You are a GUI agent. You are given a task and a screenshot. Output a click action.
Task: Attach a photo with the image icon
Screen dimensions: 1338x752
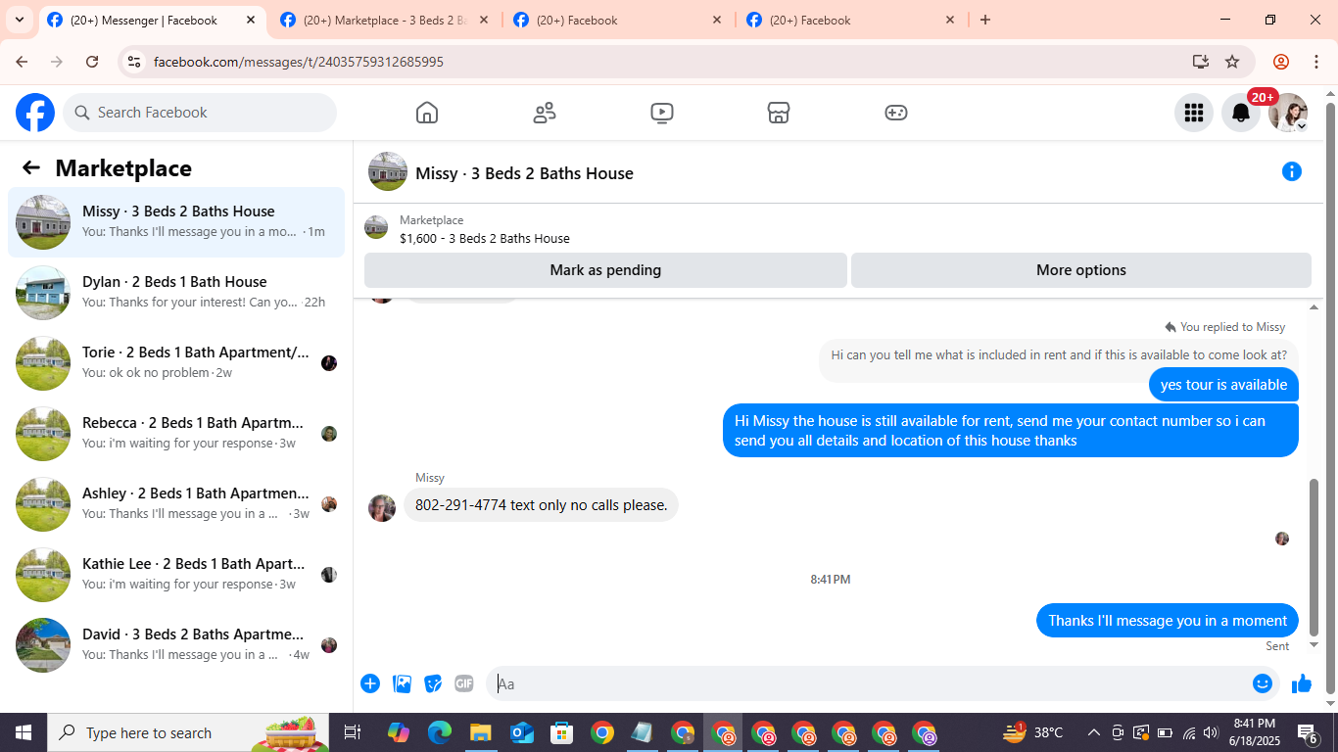pyautogui.click(x=402, y=683)
